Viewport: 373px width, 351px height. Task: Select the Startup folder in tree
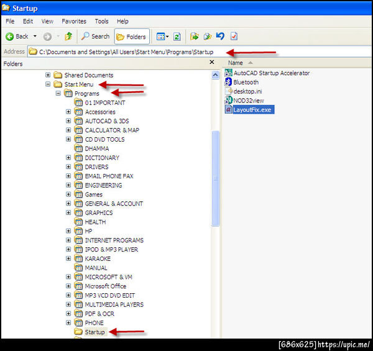coord(90,332)
